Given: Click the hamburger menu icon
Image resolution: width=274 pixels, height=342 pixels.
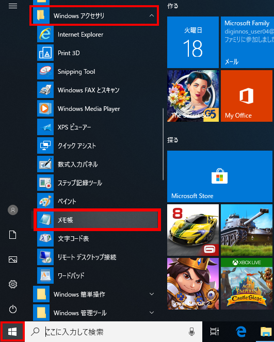Looking at the screenshot, I should (13, 6).
